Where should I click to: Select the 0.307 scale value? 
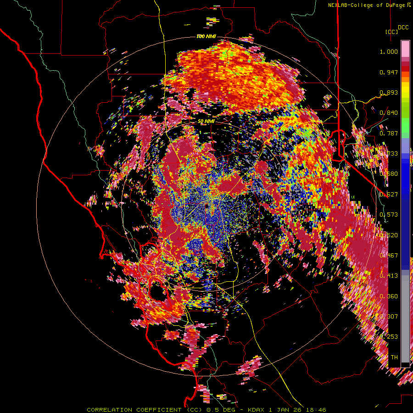pyautogui.click(x=389, y=317)
